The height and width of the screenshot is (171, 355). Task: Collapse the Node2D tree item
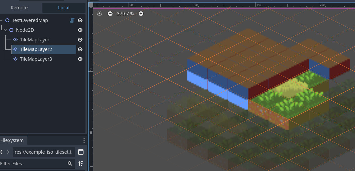(5, 30)
